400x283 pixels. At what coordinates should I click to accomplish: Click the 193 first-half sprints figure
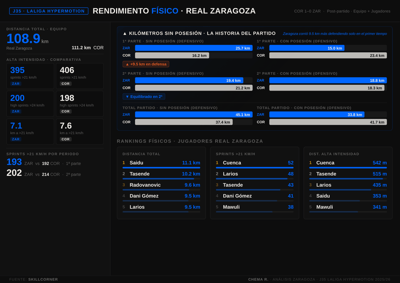point(14,162)
